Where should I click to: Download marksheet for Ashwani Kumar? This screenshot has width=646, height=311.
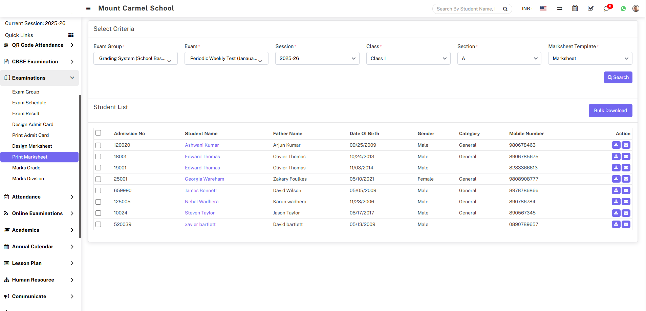[x=616, y=145]
